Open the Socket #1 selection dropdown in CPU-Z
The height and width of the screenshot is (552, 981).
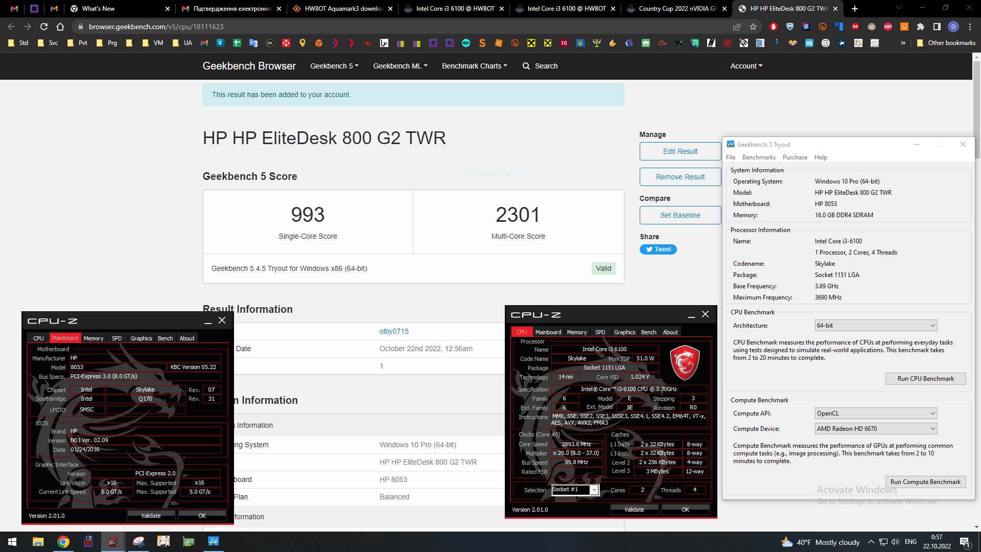pos(575,490)
